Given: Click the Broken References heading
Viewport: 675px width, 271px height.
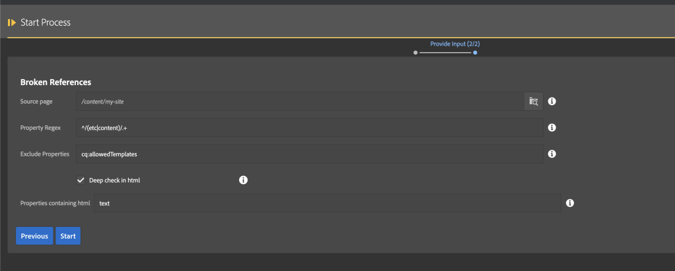Looking at the screenshot, I should pyautogui.click(x=55, y=82).
